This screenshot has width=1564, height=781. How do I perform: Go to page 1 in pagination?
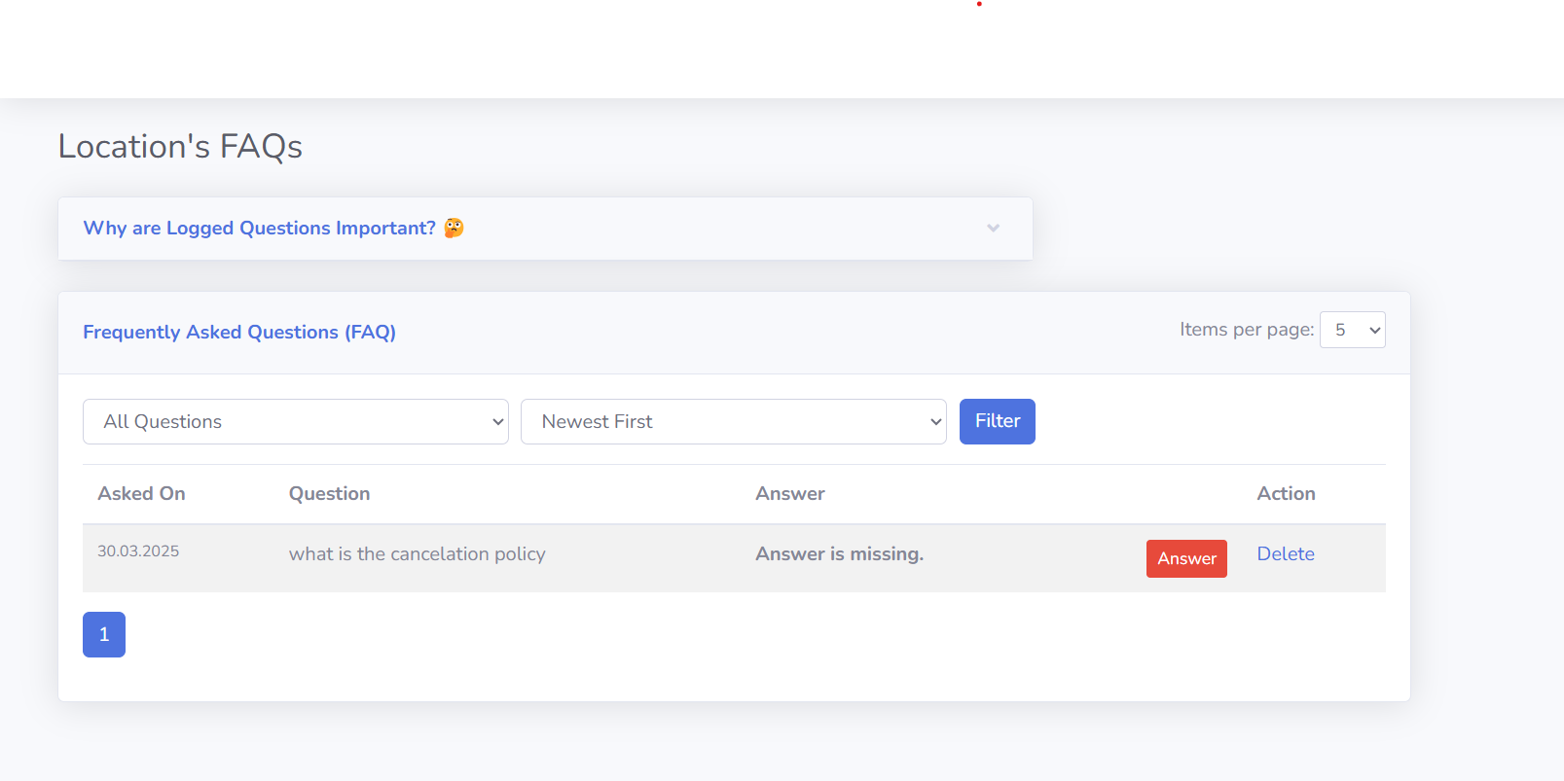coord(104,634)
